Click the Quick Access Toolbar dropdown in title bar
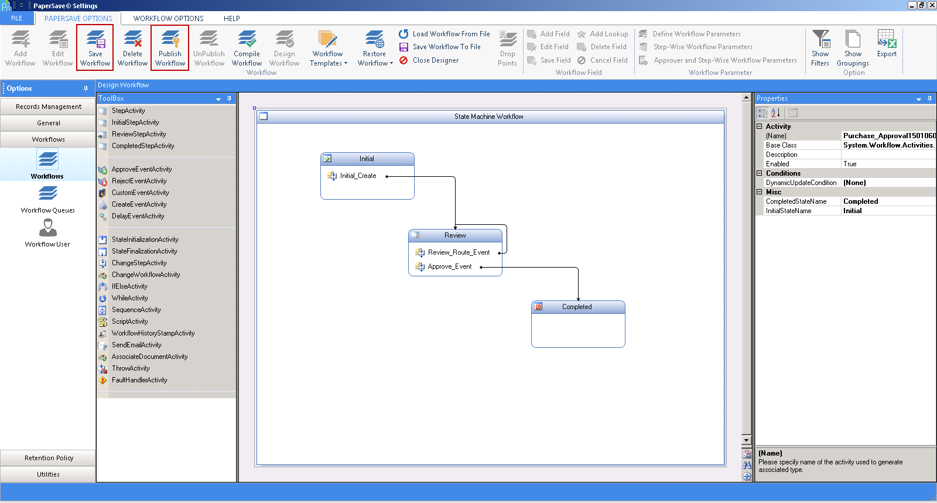Screen dimensions: 937x503 pos(22,5)
